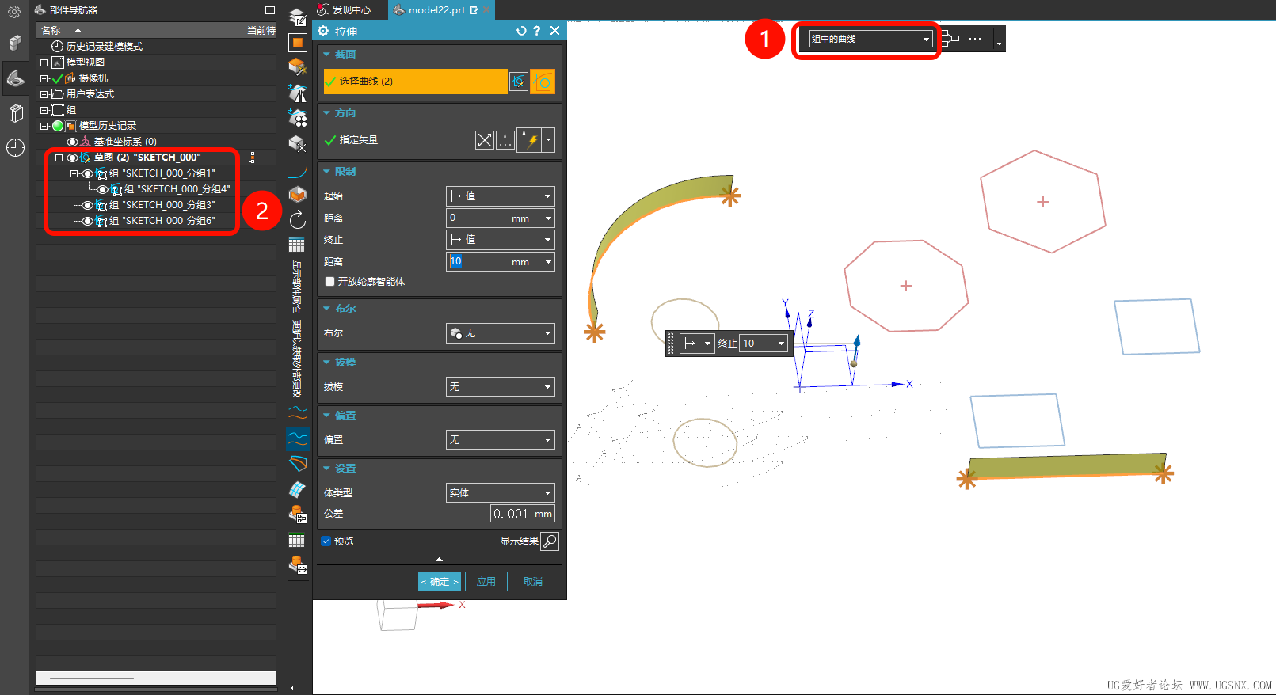
Task: Click the layer edit icon atop the vertical toolbar
Action: point(298,17)
